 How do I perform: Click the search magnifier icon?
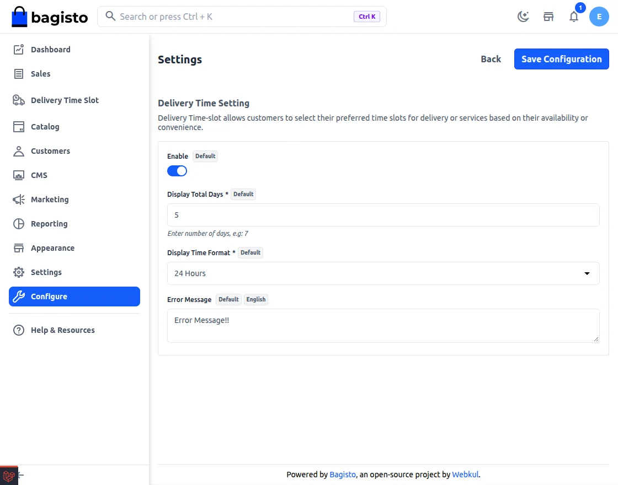110,16
